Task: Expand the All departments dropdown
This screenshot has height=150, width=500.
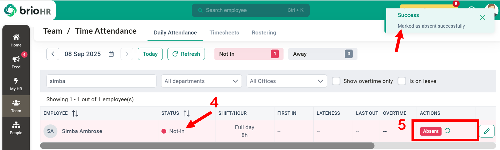Action: tap(201, 81)
